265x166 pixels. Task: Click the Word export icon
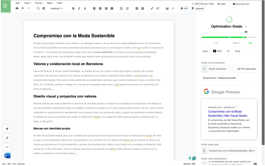(7, 155)
